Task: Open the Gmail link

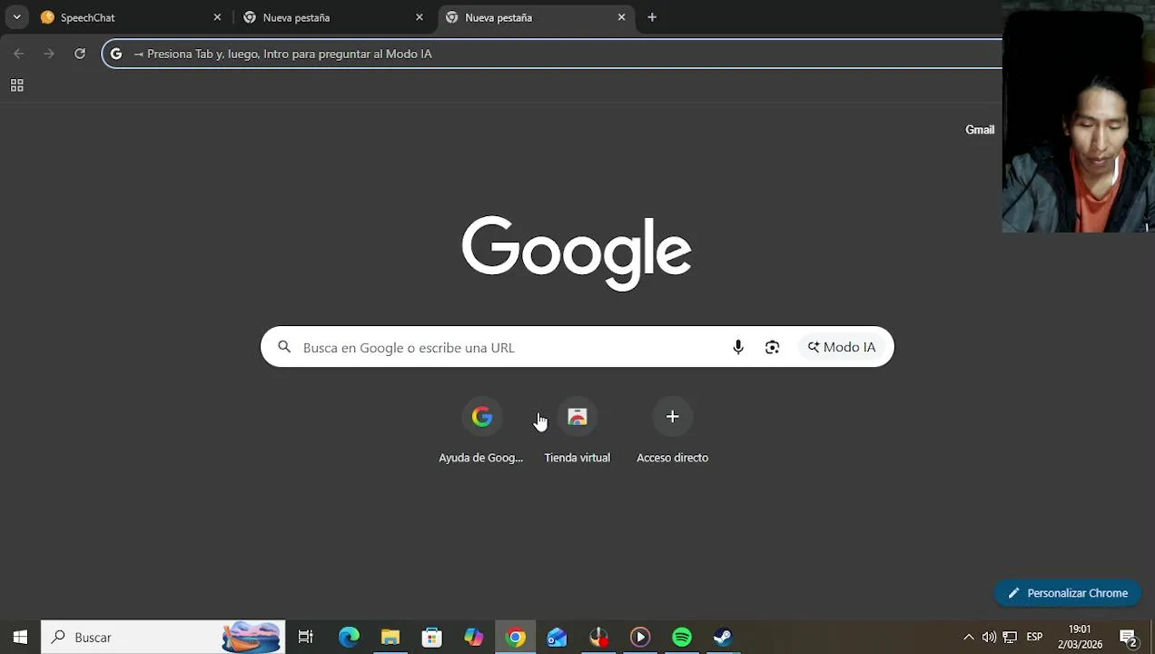Action: tap(980, 130)
